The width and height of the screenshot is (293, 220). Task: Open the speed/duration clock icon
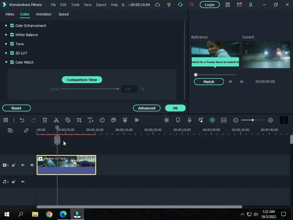click(x=102, y=120)
